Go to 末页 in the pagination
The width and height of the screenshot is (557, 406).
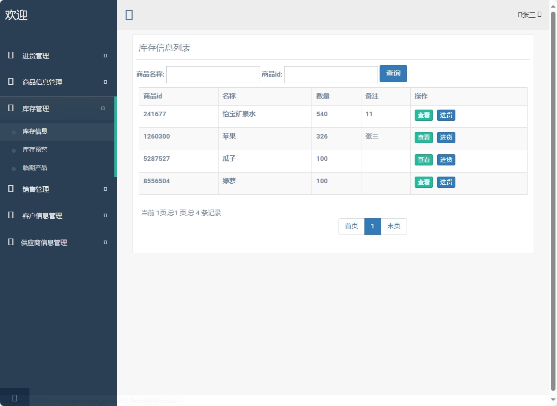(x=394, y=226)
